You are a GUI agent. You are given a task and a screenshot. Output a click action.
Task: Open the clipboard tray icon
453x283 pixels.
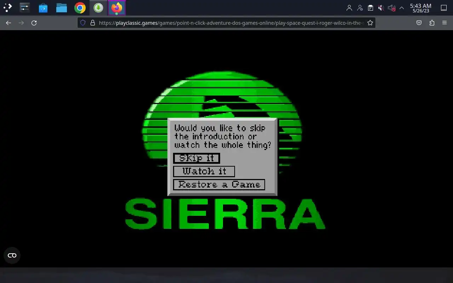(x=370, y=8)
